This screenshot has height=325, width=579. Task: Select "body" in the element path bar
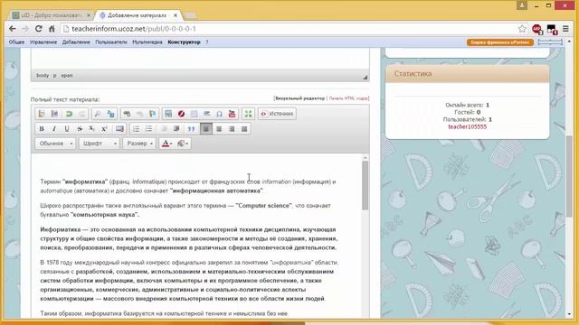43,76
